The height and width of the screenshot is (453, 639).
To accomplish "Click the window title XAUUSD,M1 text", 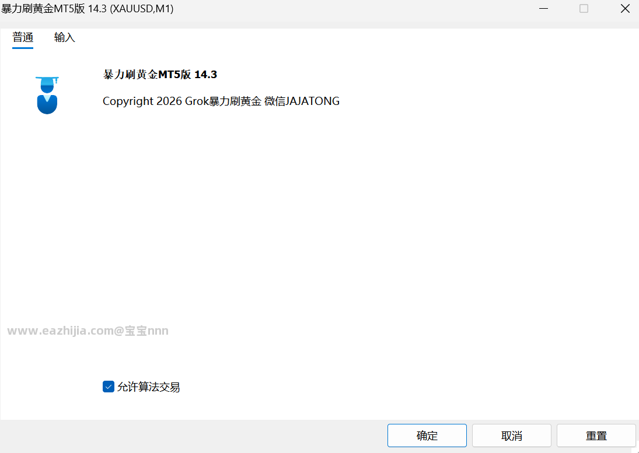I will (142, 9).
